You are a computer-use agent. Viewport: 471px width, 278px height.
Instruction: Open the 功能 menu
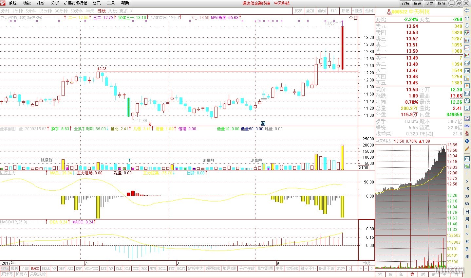27,3
